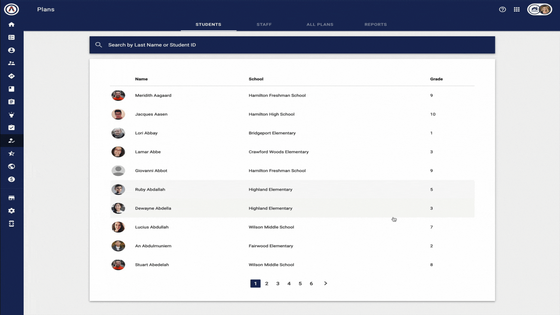Click the lightbulb icon in sidebar
Screen dimensions: 560x315
[11, 115]
